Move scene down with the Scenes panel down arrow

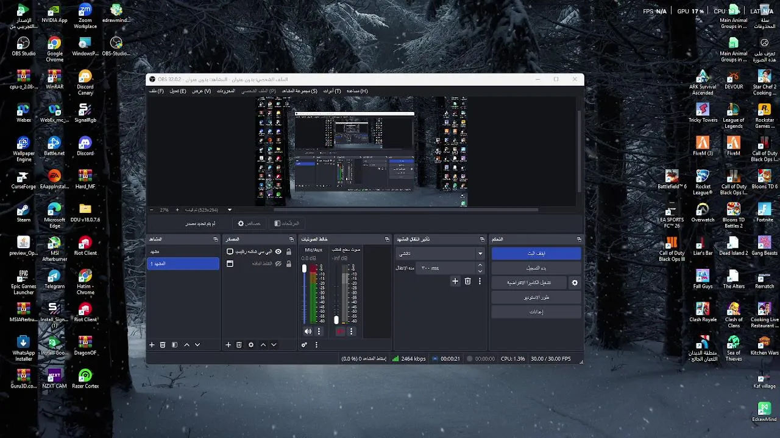tap(197, 345)
